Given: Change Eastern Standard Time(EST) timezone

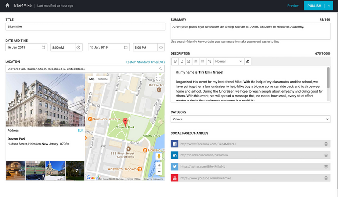Looking at the screenshot, I should [x=145, y=62].
